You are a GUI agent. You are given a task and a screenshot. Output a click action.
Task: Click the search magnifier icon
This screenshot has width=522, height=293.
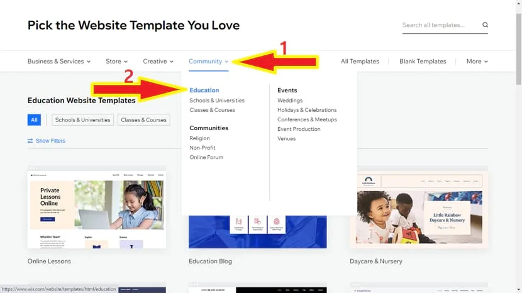pos(485,25)
